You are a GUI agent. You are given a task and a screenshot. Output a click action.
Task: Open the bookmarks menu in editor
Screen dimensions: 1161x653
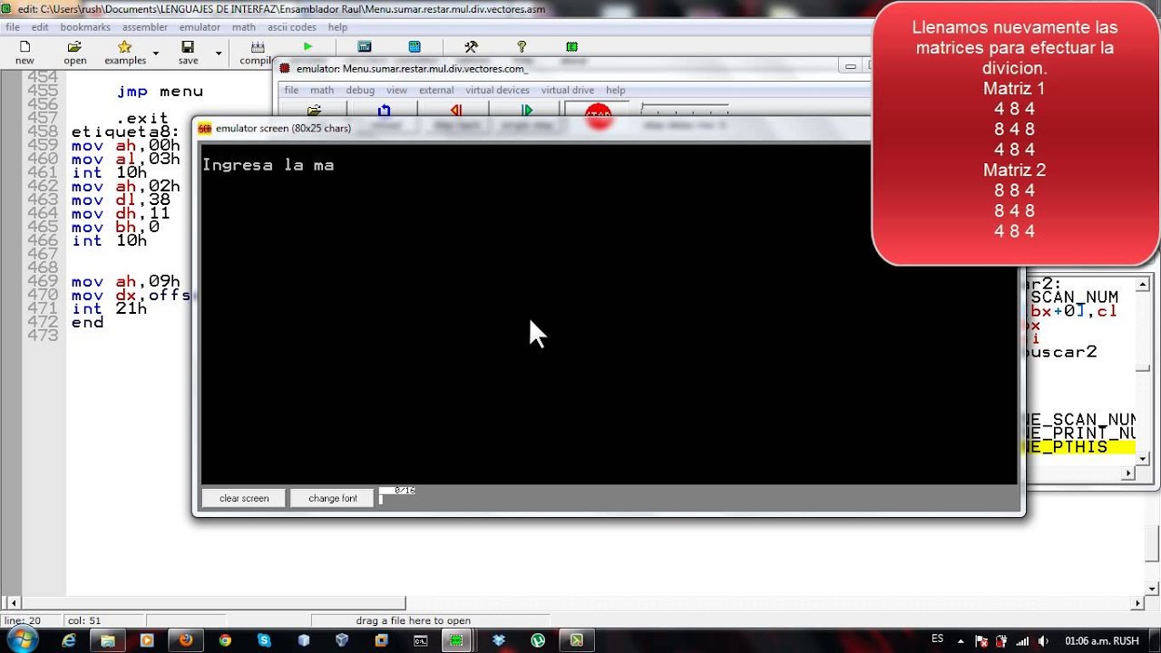(85, 27)
